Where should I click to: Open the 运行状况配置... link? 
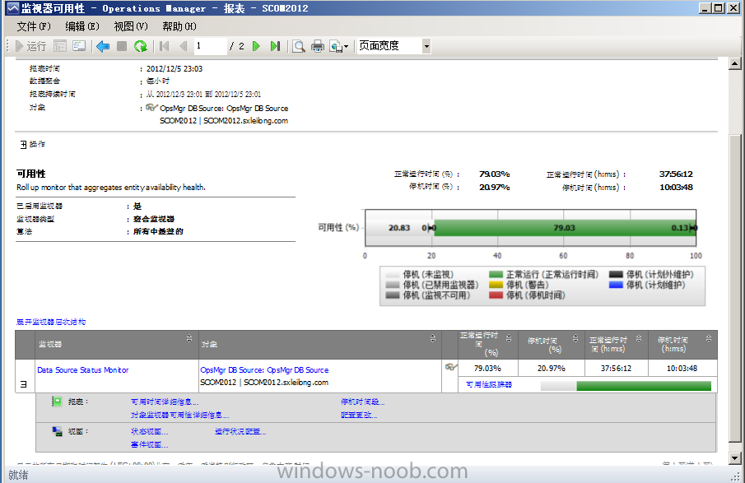click(x=240, y=431)
